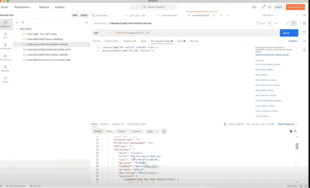
Task: Open the collections panel three-dot options menu
Action: click(87, 23)
